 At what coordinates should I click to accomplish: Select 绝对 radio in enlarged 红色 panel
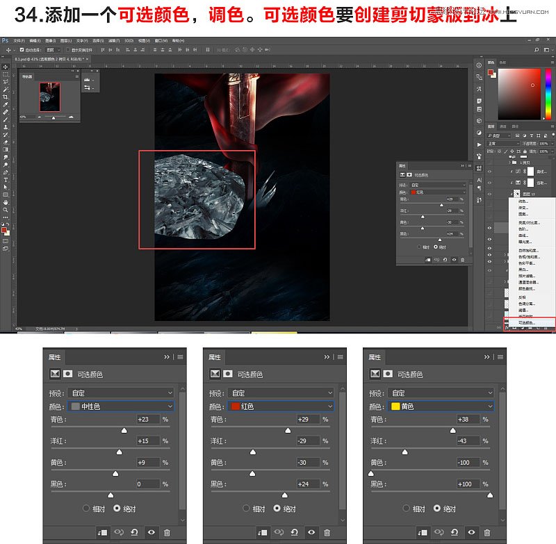[x=277, y=508]
